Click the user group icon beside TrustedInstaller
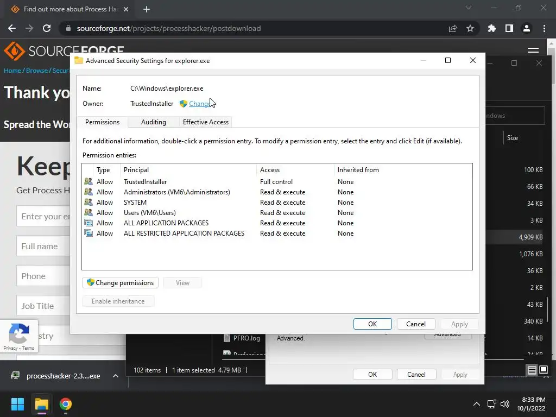Image resolution: width=556 pixels, height=417 pixels. 89,181
